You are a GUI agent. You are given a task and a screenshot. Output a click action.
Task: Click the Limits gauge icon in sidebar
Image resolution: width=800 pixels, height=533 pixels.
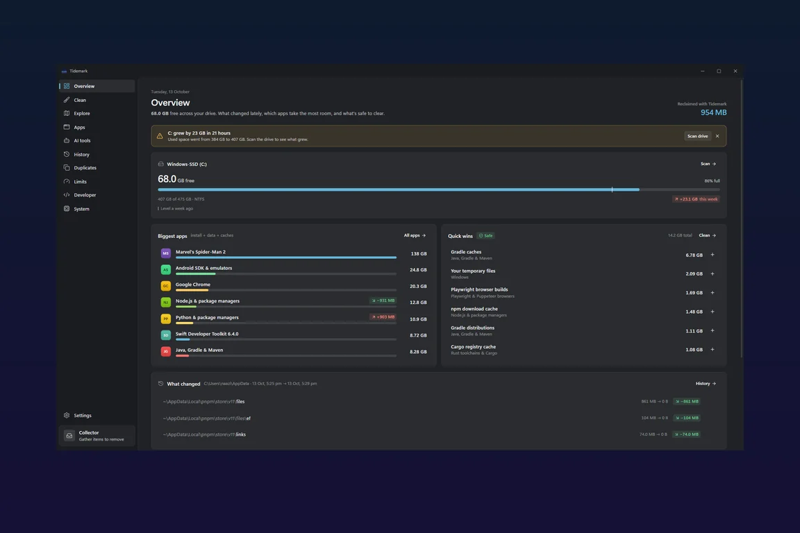[x=67, y=182]
